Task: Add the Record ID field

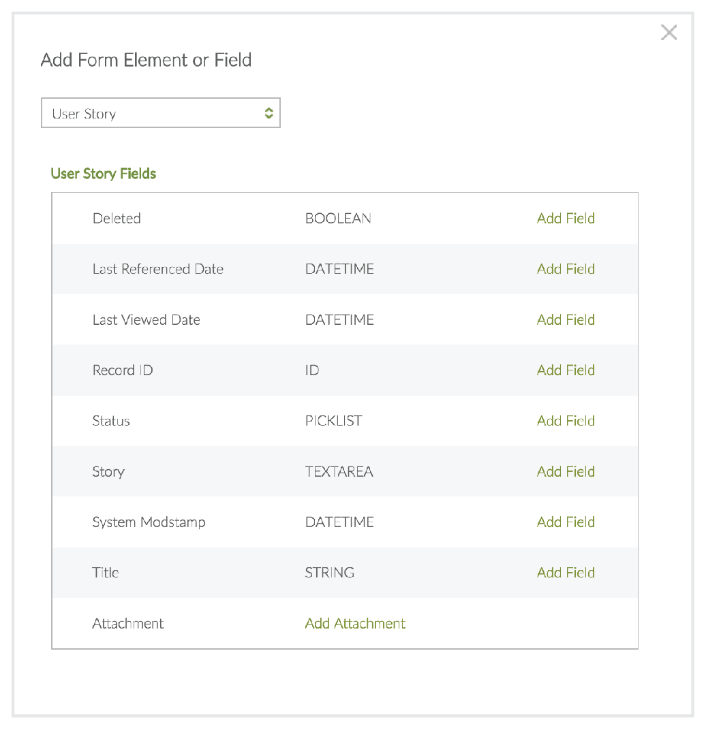Action: [x=566, y=370]
